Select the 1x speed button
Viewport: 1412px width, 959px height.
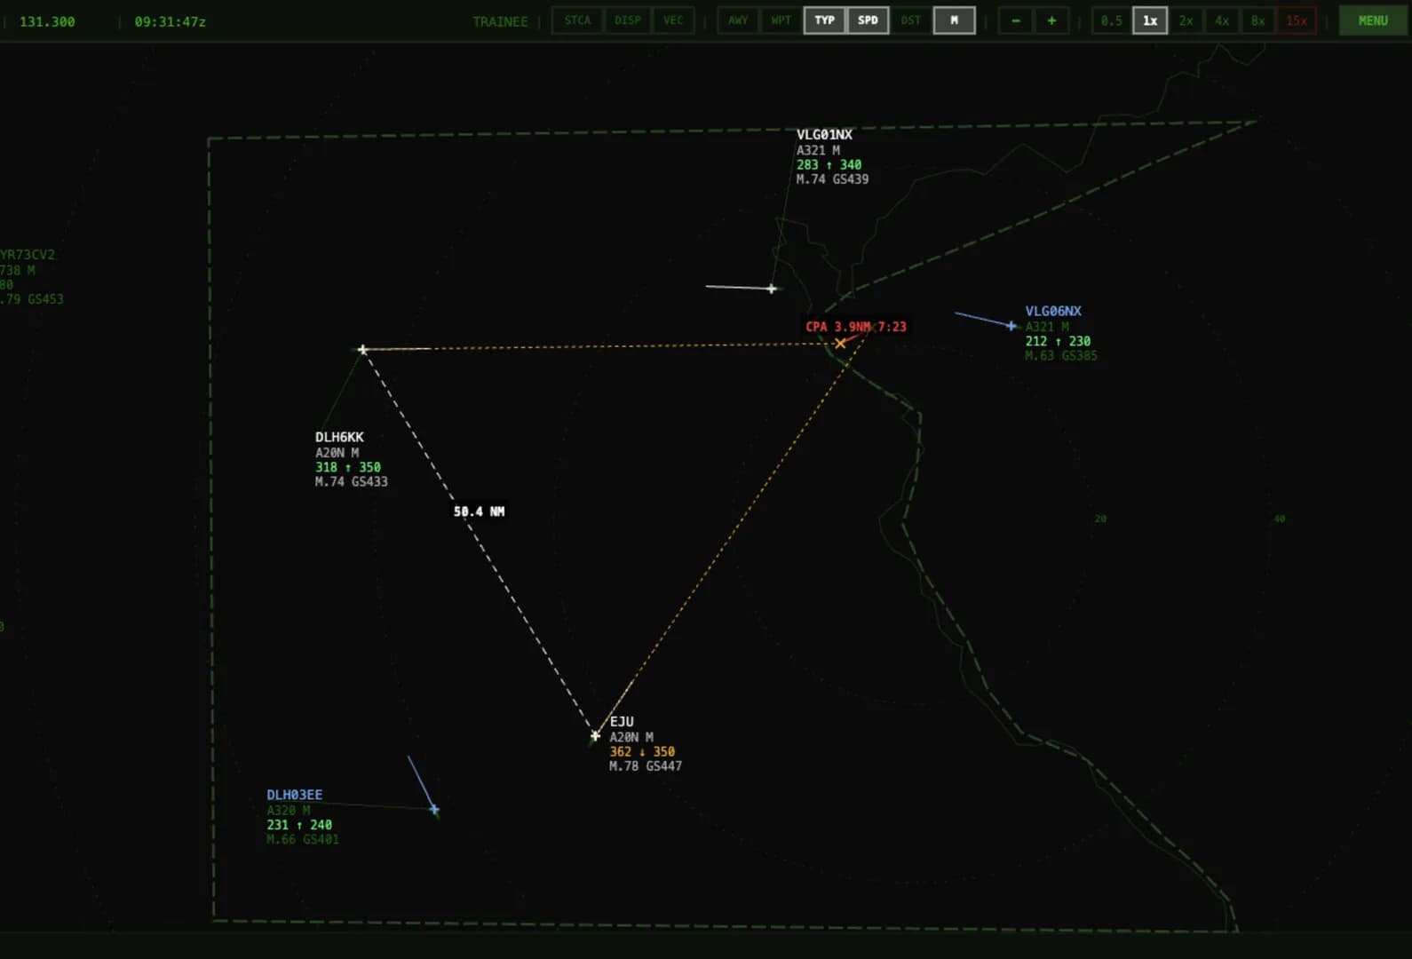click(1150, 20)
